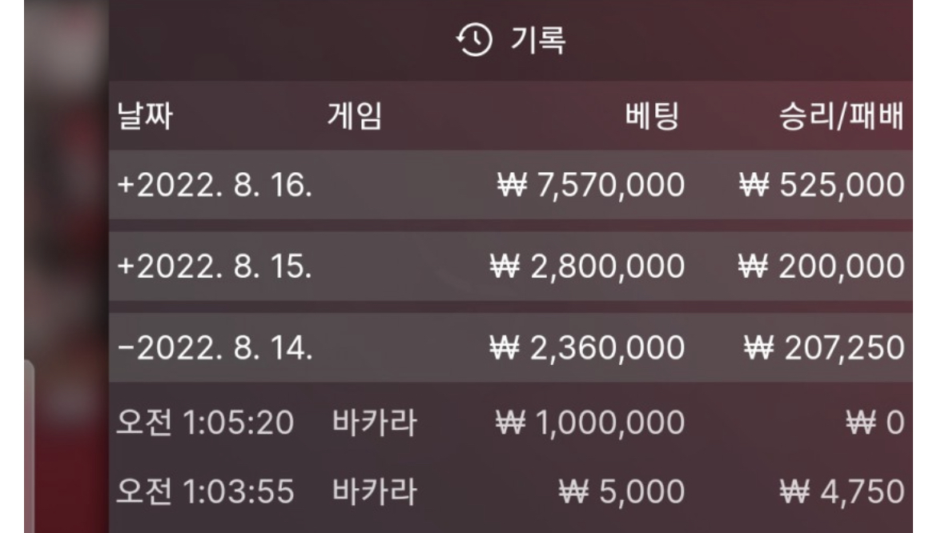Collapse the 2022. 8. 14. date row

[214, 348]
